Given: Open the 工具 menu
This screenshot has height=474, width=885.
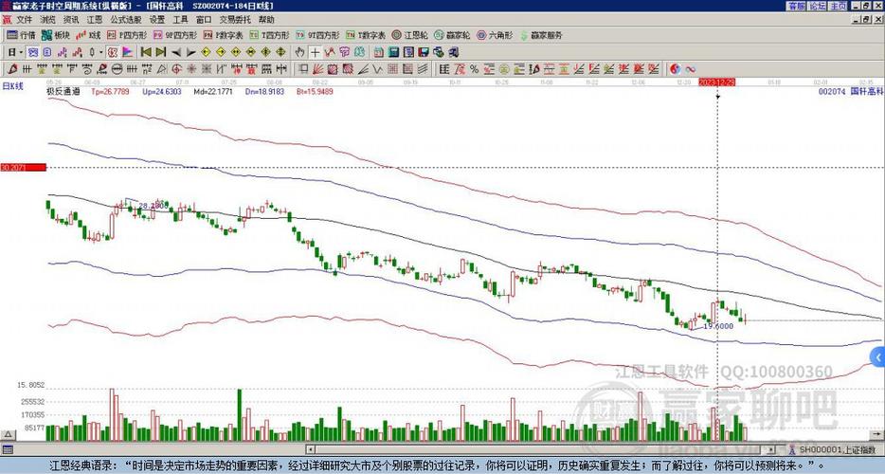Looking at the screenshot, I should point(180,20).
